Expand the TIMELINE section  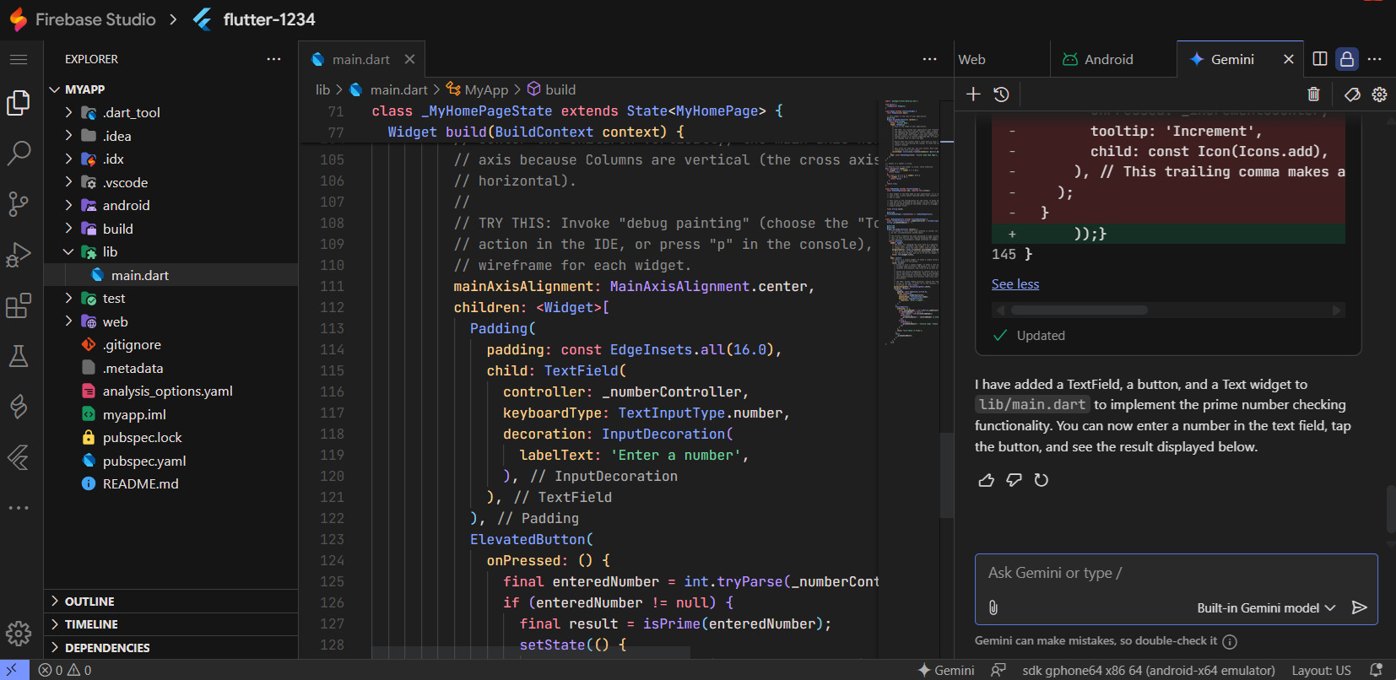point(171,624)
